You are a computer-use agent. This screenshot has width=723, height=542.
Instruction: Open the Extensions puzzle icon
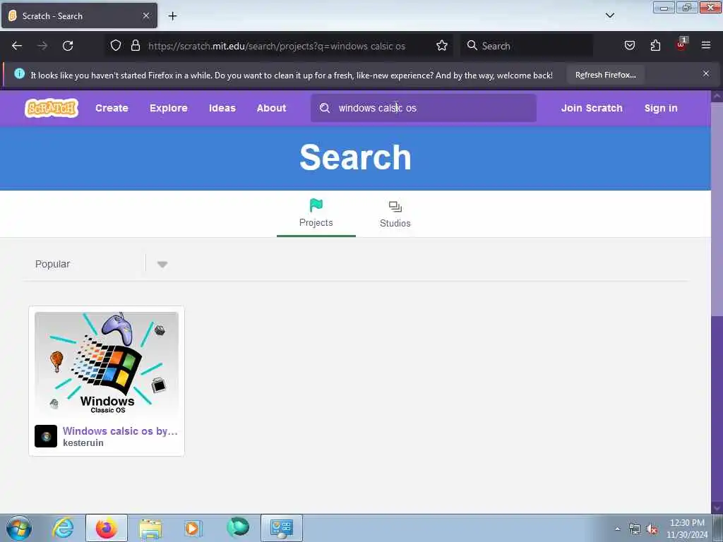pyautogui.click(x=655, y=46)
